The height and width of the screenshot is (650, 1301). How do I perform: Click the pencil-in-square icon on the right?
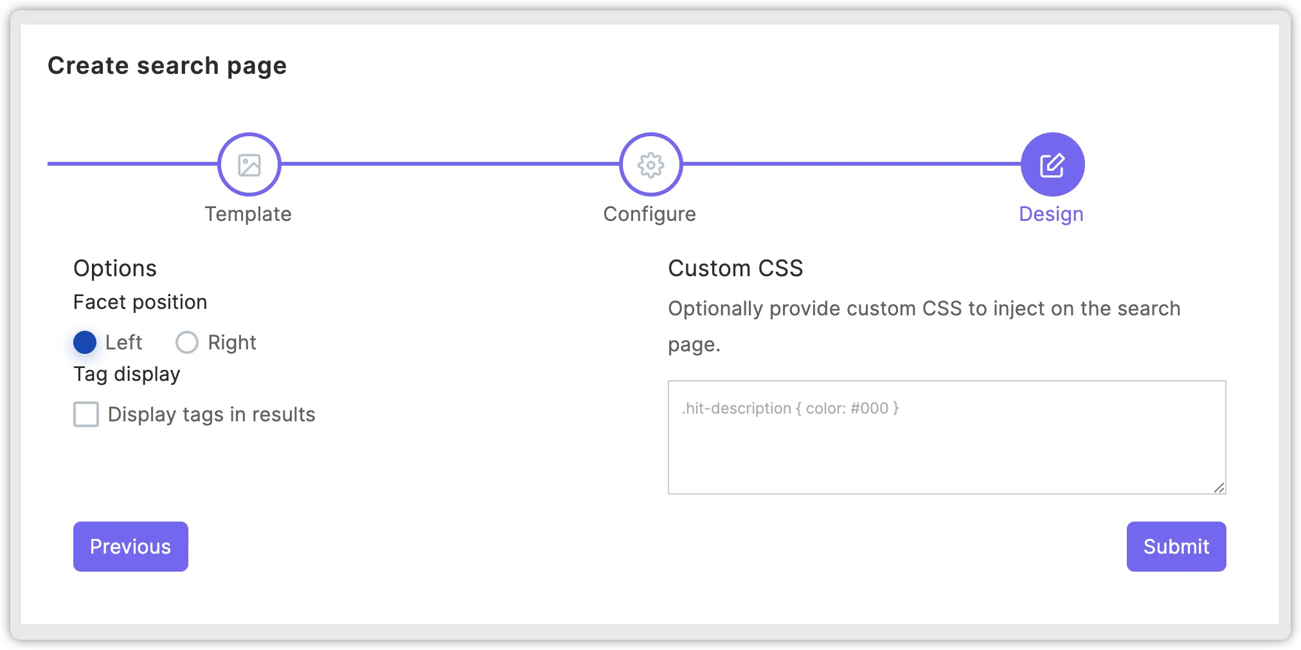click(1051, 164)
